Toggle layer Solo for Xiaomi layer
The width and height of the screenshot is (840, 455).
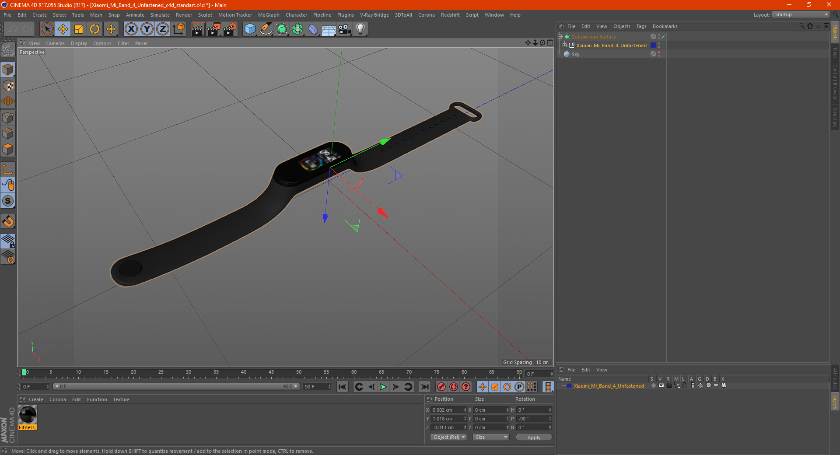[653, 386]
